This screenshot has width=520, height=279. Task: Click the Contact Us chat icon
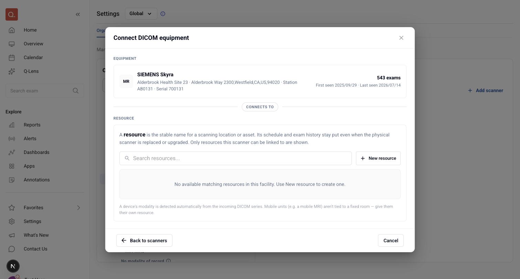click(x=12, y=249)
